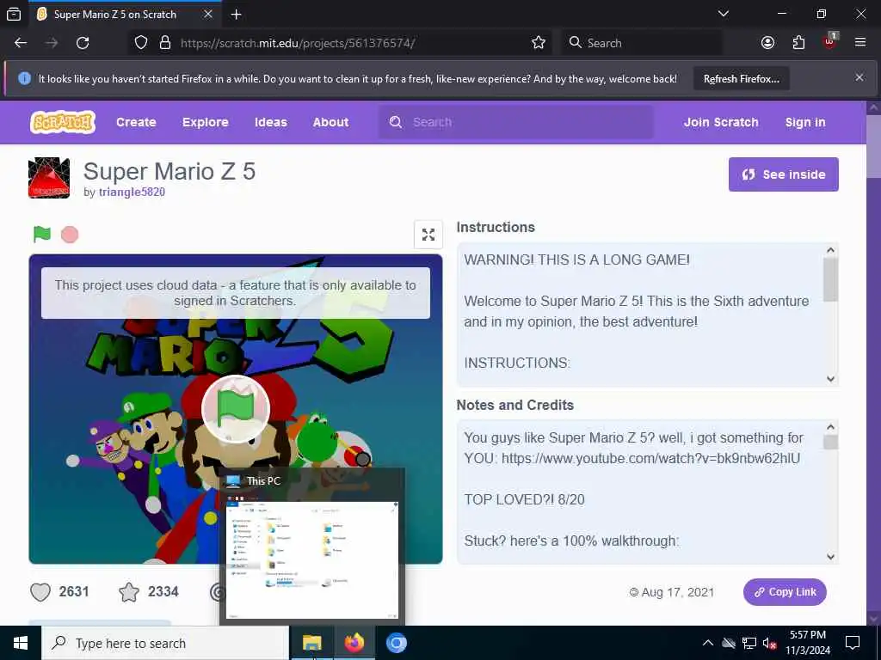The width and height of the screenshot is (881, 660).
Task: Open a new browser tab
Action: pos(237,15)
